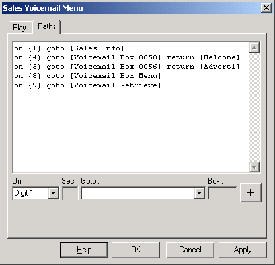Select the Voicemail Box 0056 entry
This screenshot has width=275, height=265.
point(127,67)
